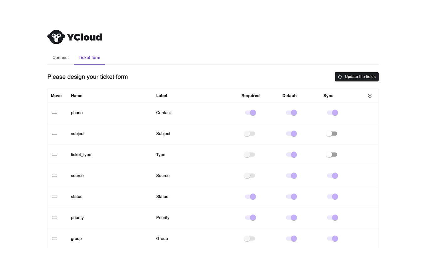The width and height of the screenshot is (426, 266).
Task: Select the Contact label cell
Action: tap(164, 113)
